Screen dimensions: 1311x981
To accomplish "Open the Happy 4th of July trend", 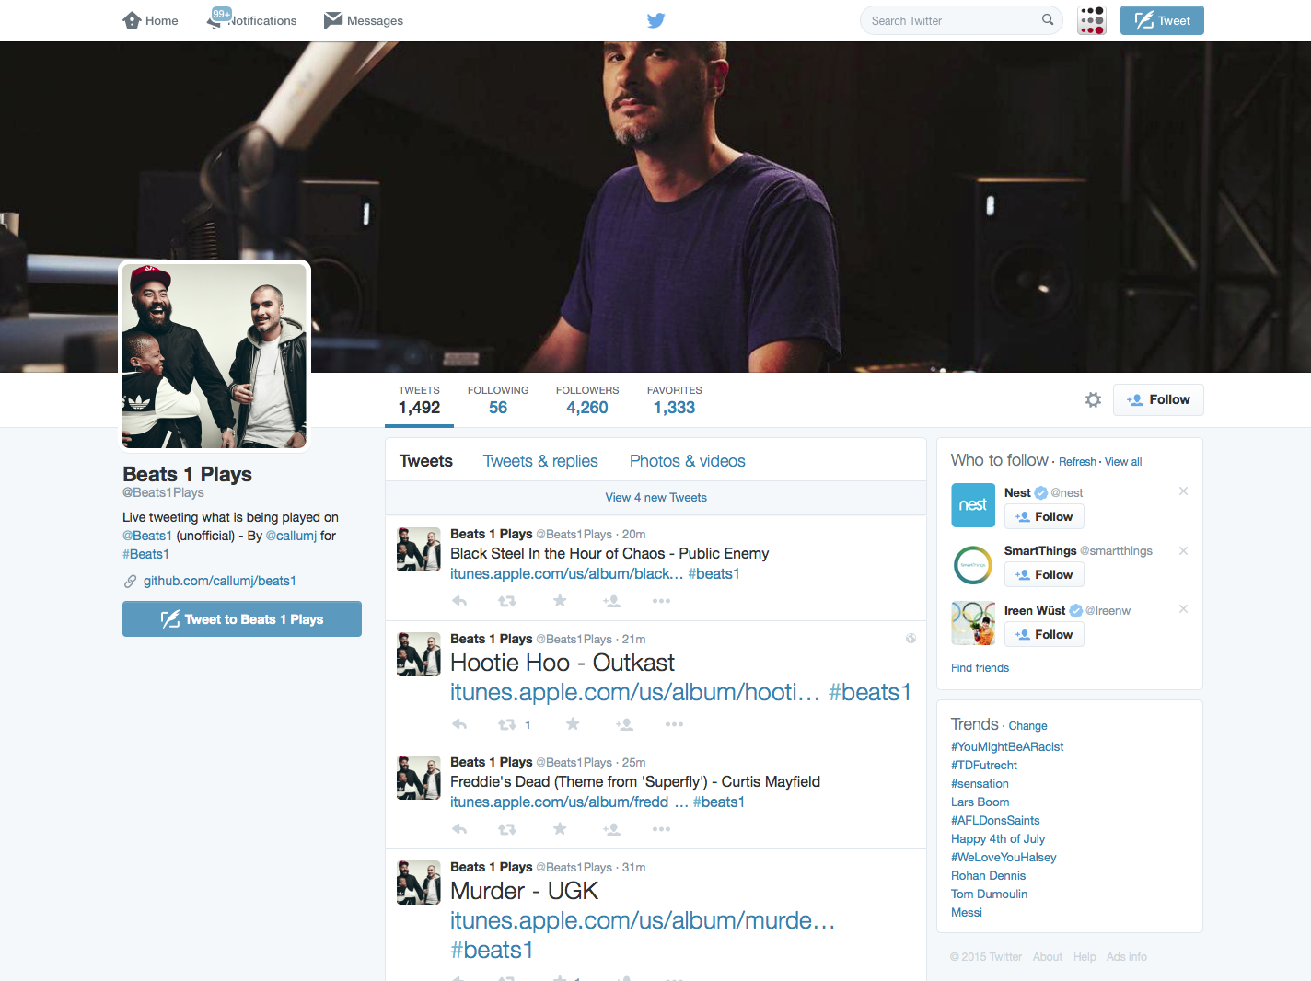I will tap(998, 839).
